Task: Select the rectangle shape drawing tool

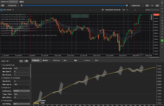Action: 162,29
